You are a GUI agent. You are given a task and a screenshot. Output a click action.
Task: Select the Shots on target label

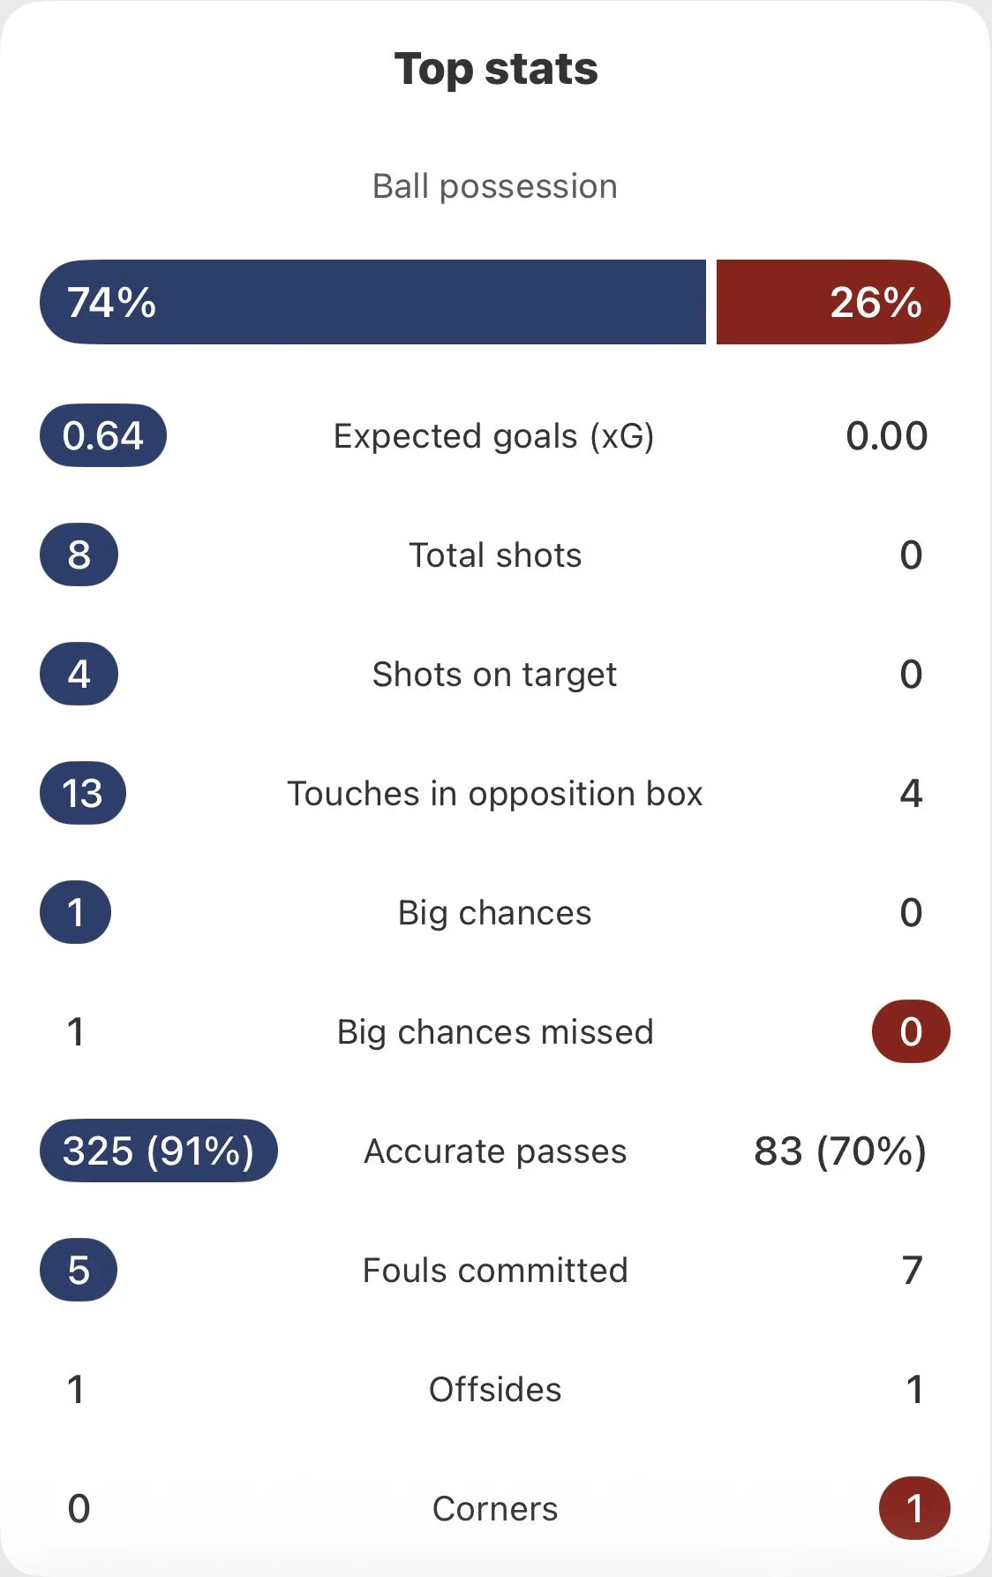pos(494,675)
